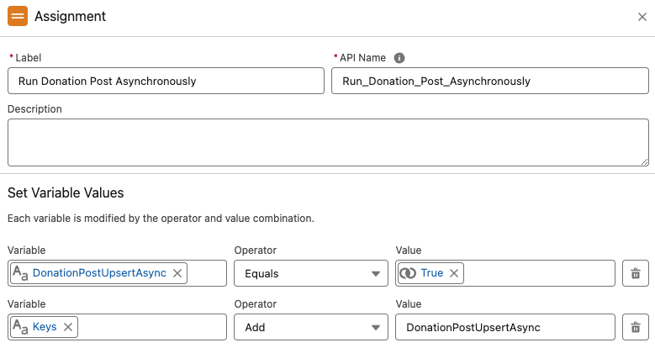Click into the Label text field
This screenshot has width=655, height=348.
[x=166, y=81]
